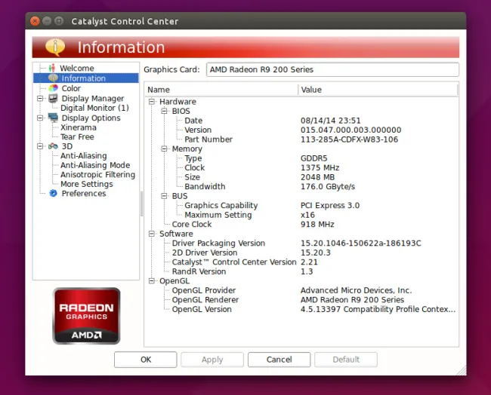Collapse the OpenGL tree node
The width and height of the screenshot is (491, 395).
tap(152, 281)
